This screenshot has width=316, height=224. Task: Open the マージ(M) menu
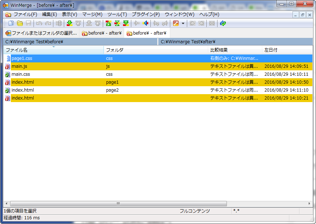(92, 14)
